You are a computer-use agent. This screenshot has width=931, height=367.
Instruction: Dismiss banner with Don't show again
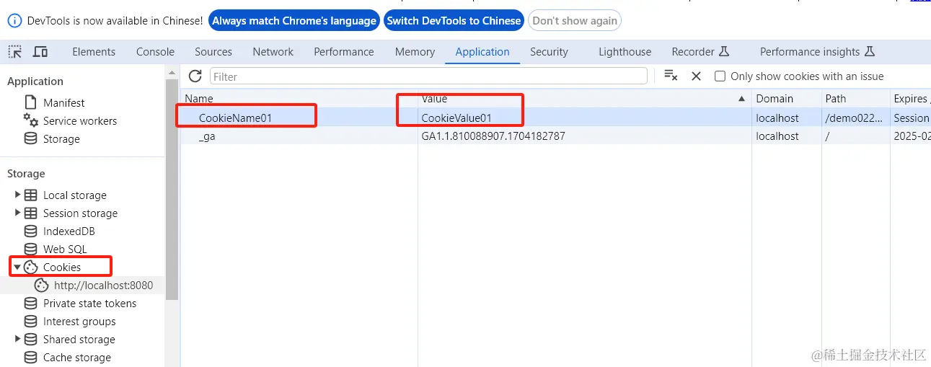point(575,20)
